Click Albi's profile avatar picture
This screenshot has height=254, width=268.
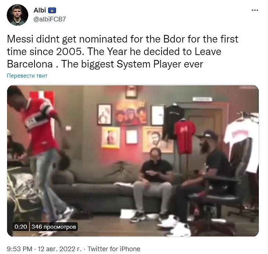coord(17,15)
